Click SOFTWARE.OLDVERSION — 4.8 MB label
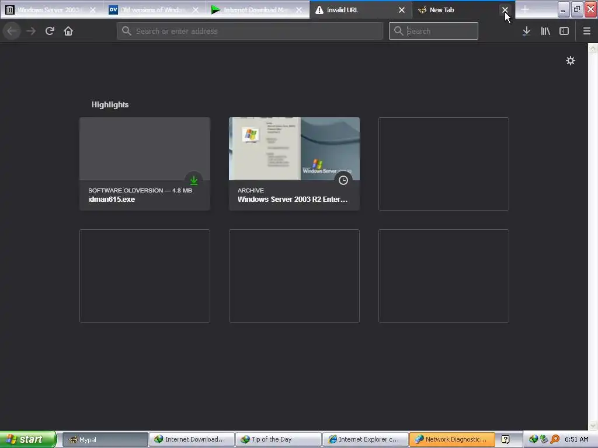Viewport: 598px width, 448px height. point(140,190)
